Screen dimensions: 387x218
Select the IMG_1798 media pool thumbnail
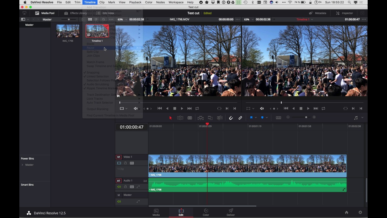coord(68,31)
